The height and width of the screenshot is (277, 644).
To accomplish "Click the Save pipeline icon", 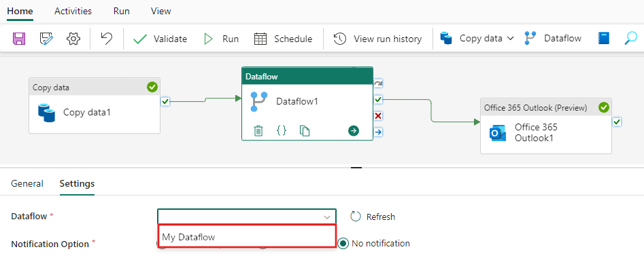I will click(19, 39).
